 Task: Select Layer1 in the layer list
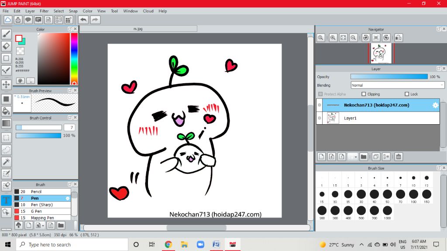(378, 118)
